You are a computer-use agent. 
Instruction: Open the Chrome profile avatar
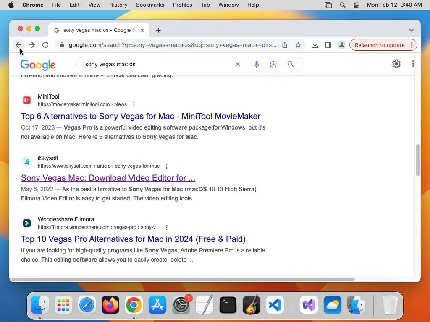point(342,45)
